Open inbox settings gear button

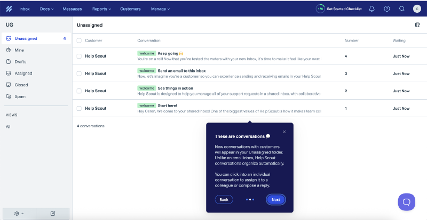click(x=19, y=214)
